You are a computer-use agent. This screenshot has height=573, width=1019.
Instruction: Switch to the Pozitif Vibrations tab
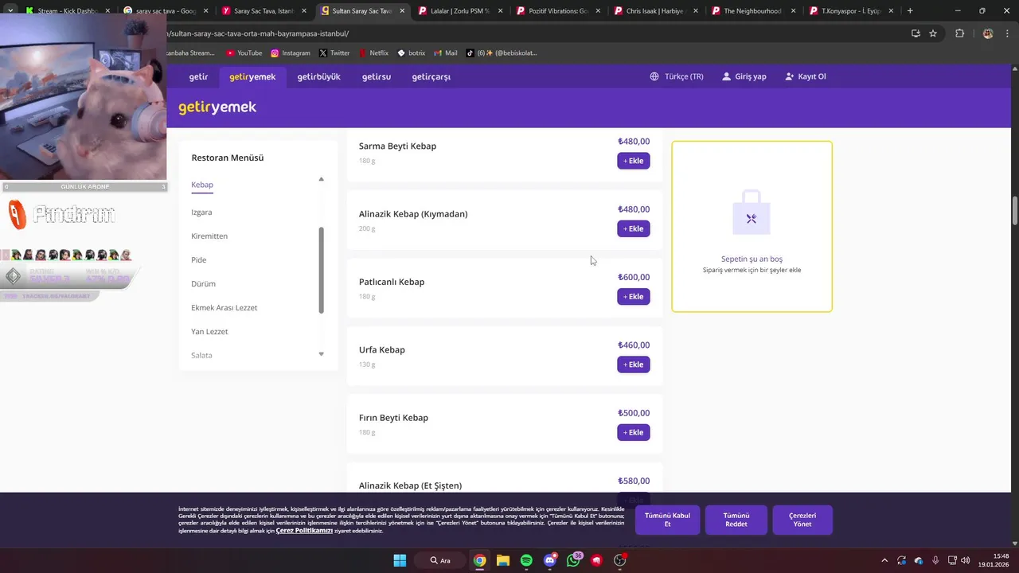[557, 11]
